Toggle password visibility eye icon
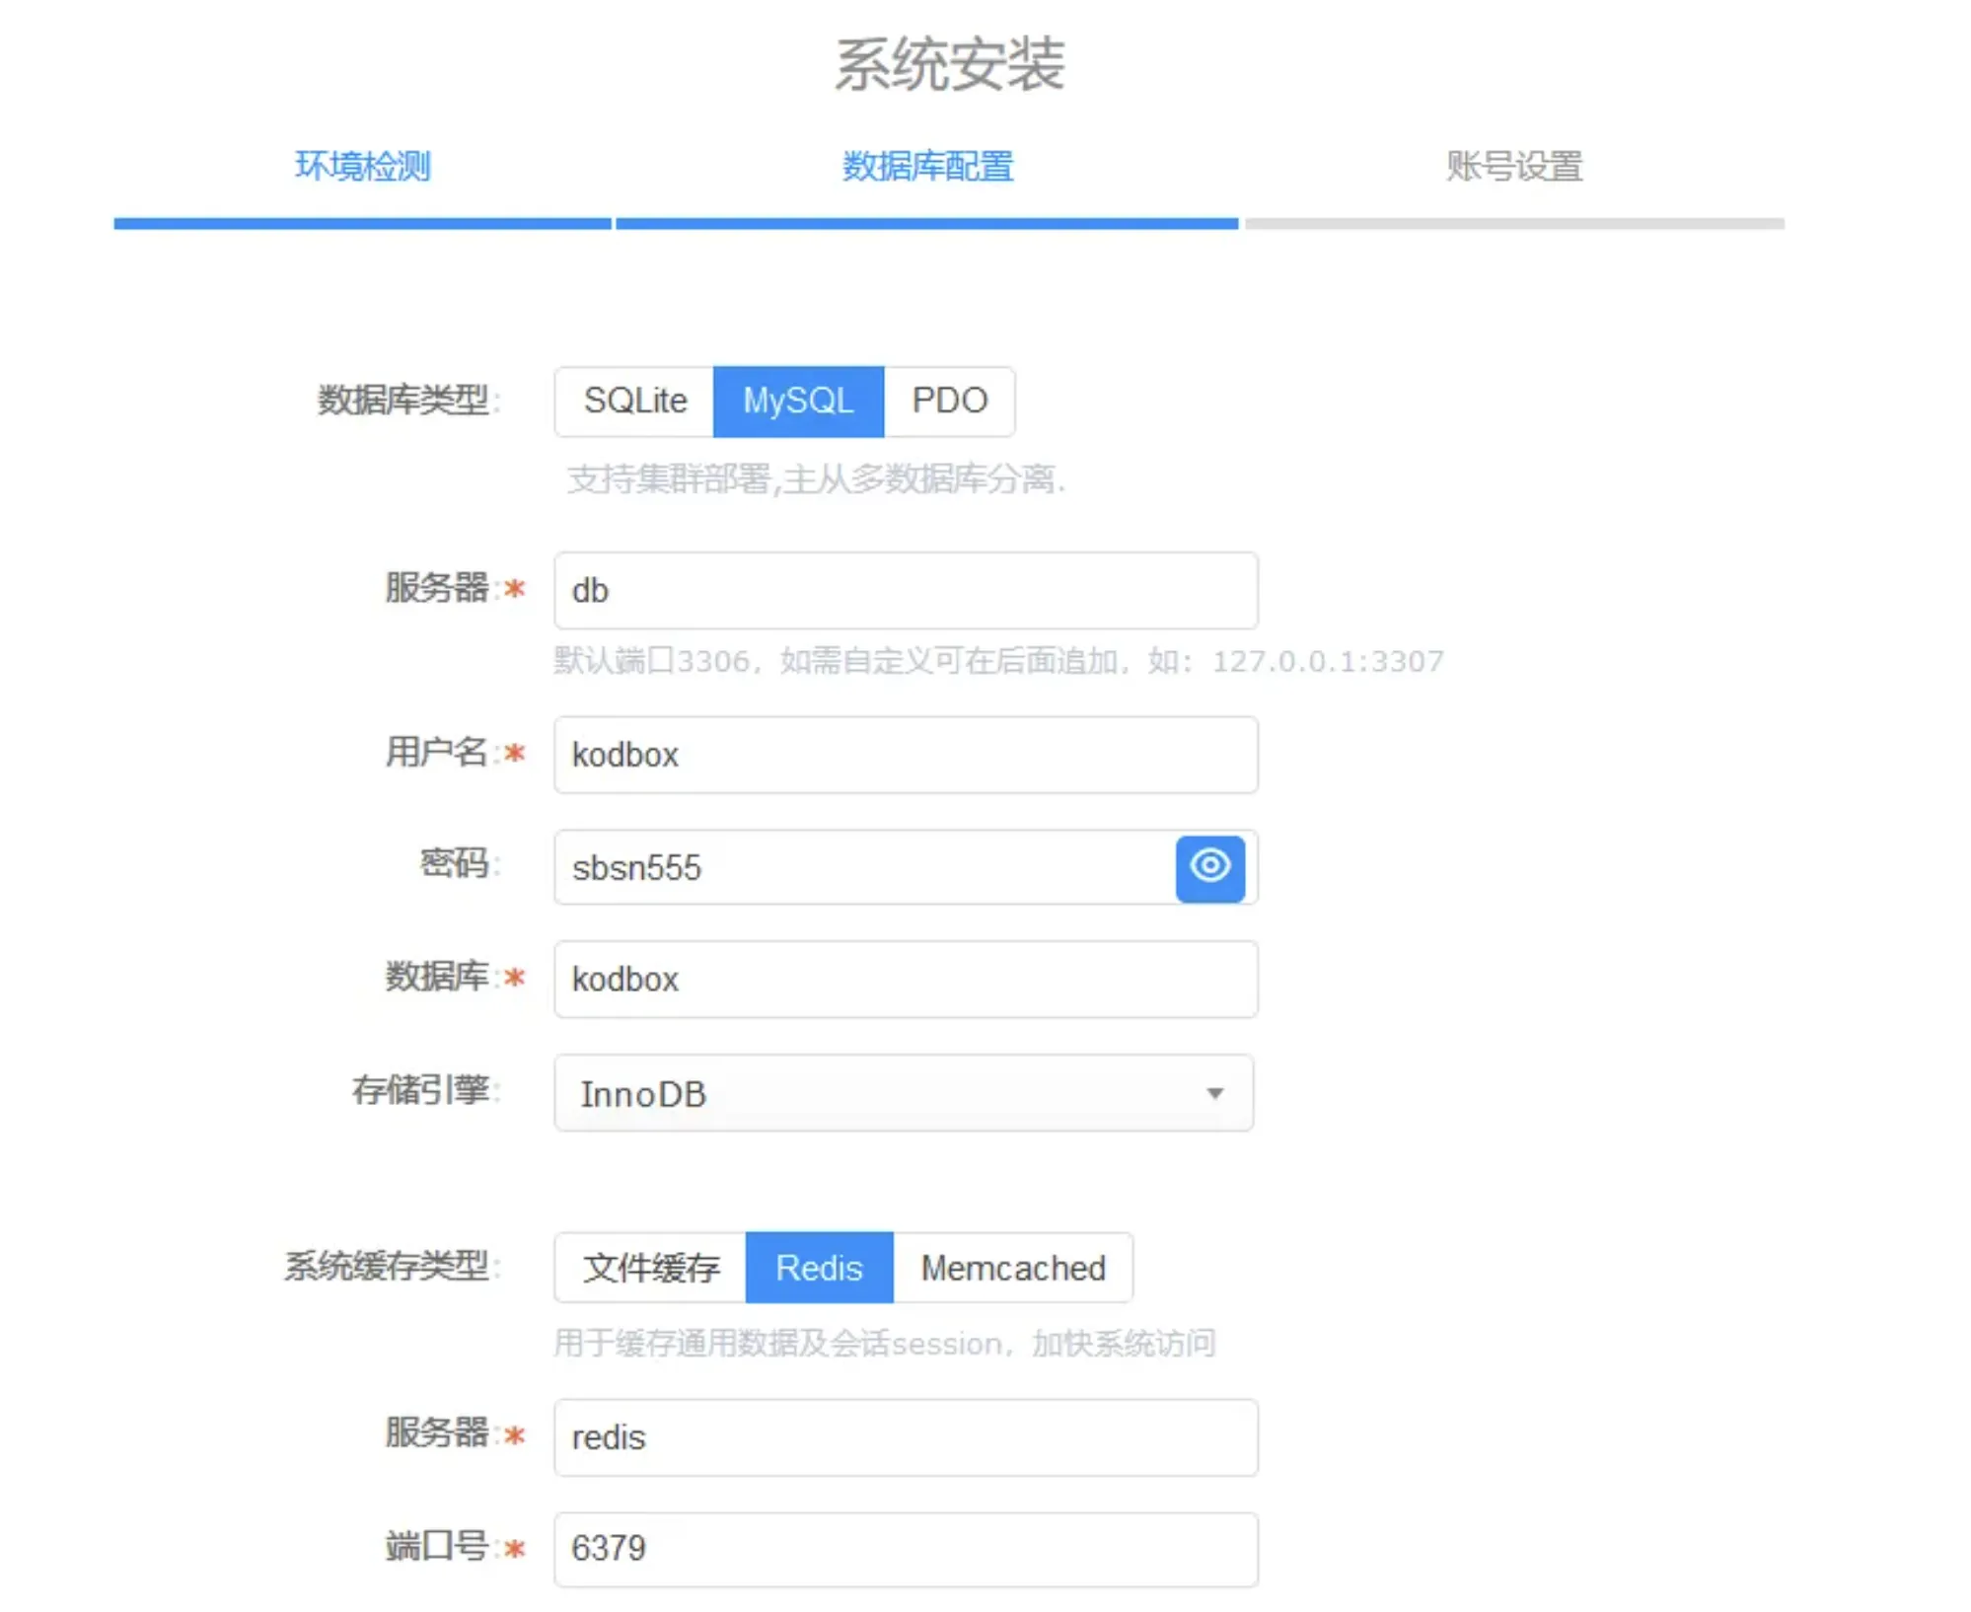Image resolution: width=1971 pixels, height=1612 pixels. [1208, 866]
